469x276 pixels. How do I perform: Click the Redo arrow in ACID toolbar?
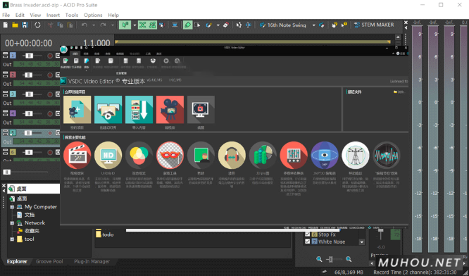tap(104, 25)
